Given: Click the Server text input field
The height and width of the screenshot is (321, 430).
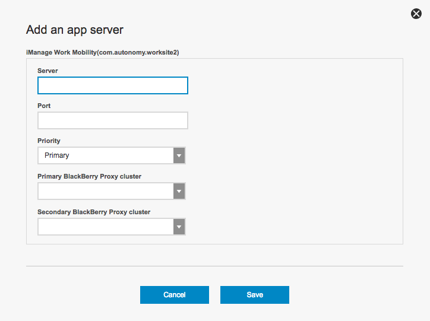Looking at the screenshot, I should 113,85.
